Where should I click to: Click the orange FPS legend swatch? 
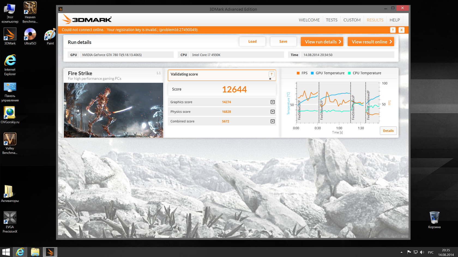pos(298,73)
